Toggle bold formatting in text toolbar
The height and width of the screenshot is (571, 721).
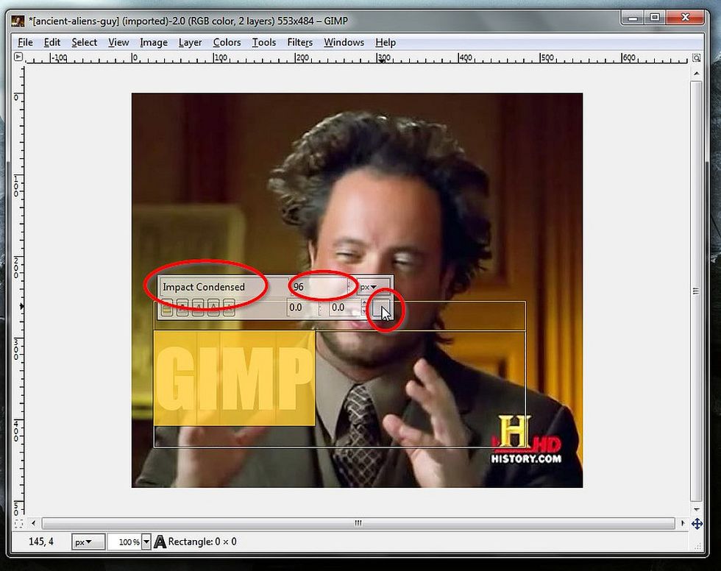click(x=182, y=308)
